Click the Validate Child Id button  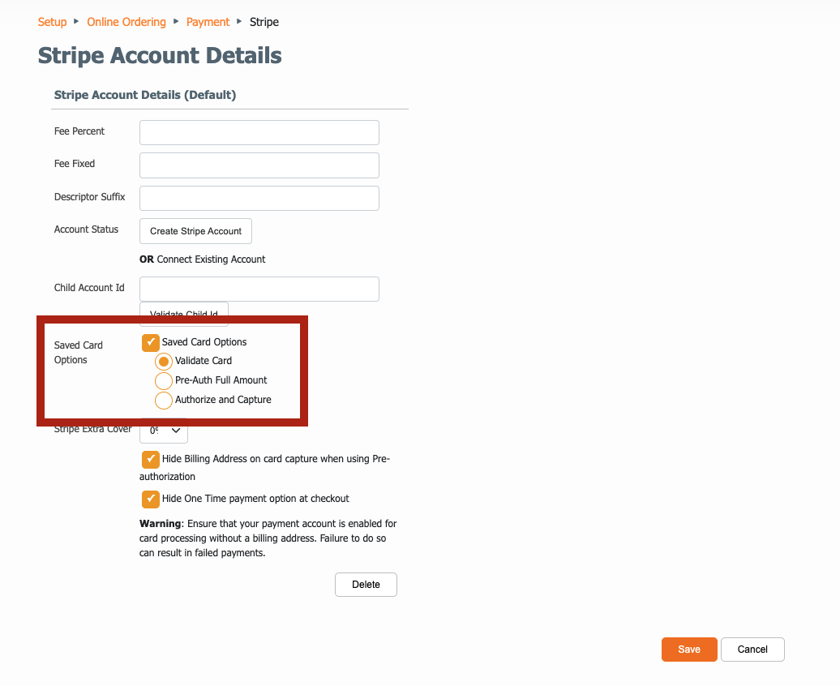point(184,311)
